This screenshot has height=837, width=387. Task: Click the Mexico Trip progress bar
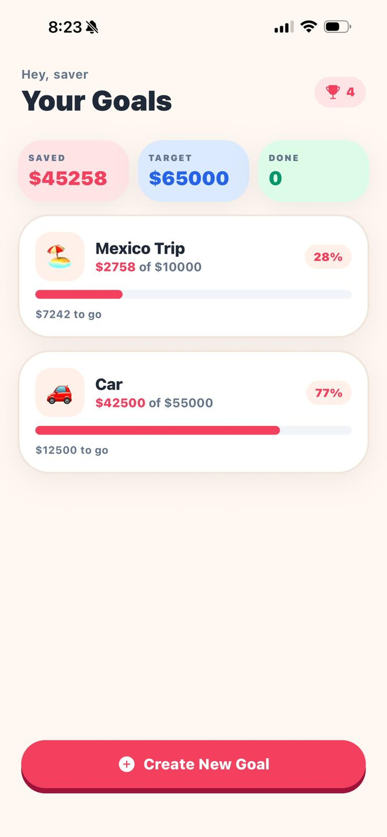pos(193,294)
